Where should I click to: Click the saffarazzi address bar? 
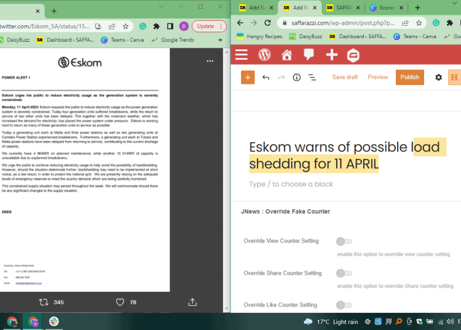pos(343,23)
